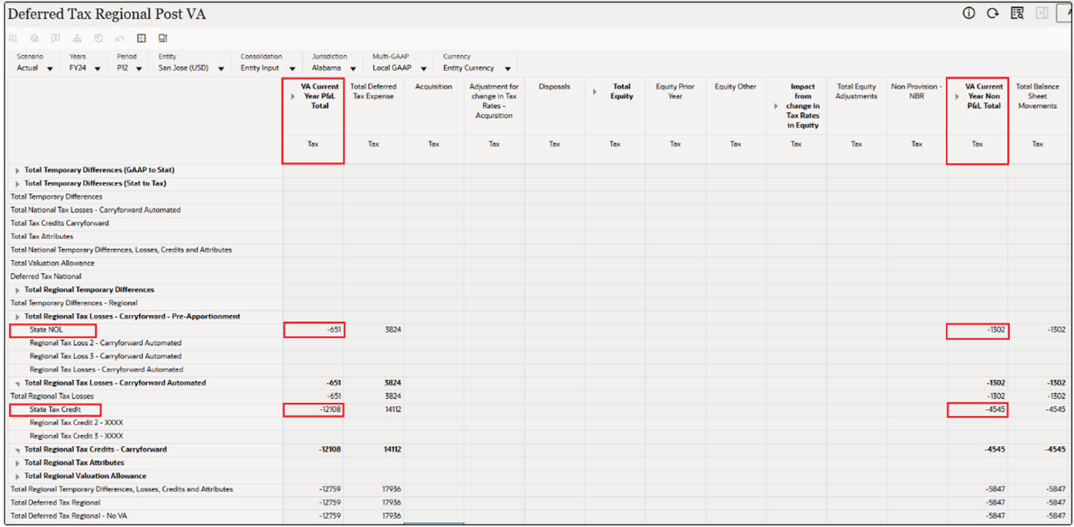Select the Equity Other column header

[735, 87]
